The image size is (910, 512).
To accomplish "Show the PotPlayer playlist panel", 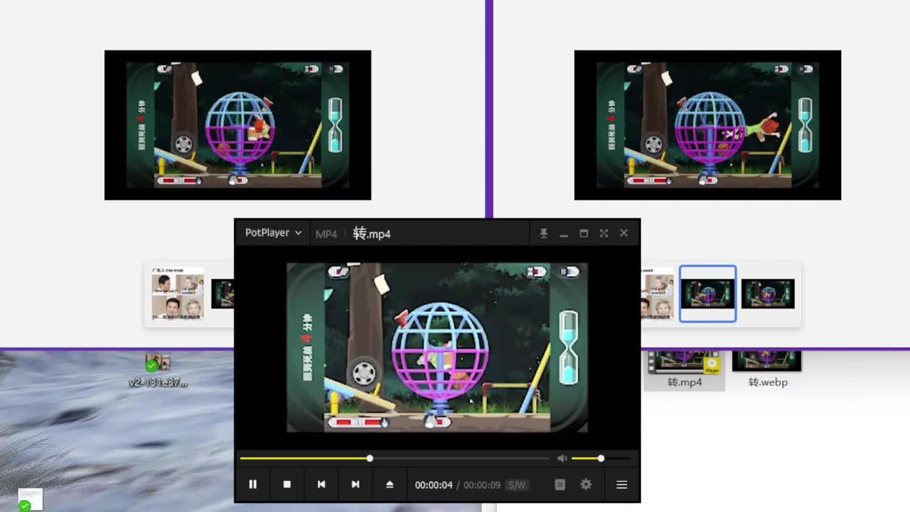I will [560, 484].
